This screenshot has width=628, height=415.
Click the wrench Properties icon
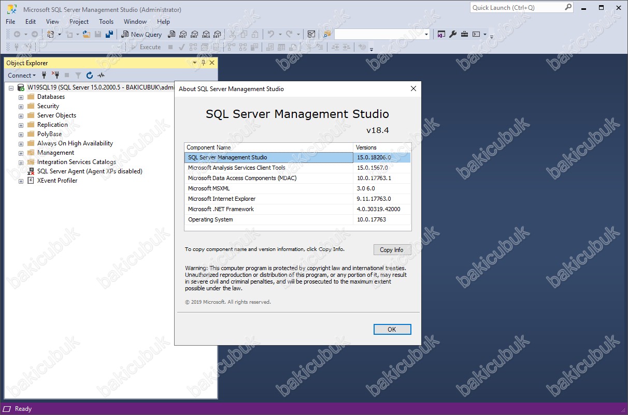453,34
